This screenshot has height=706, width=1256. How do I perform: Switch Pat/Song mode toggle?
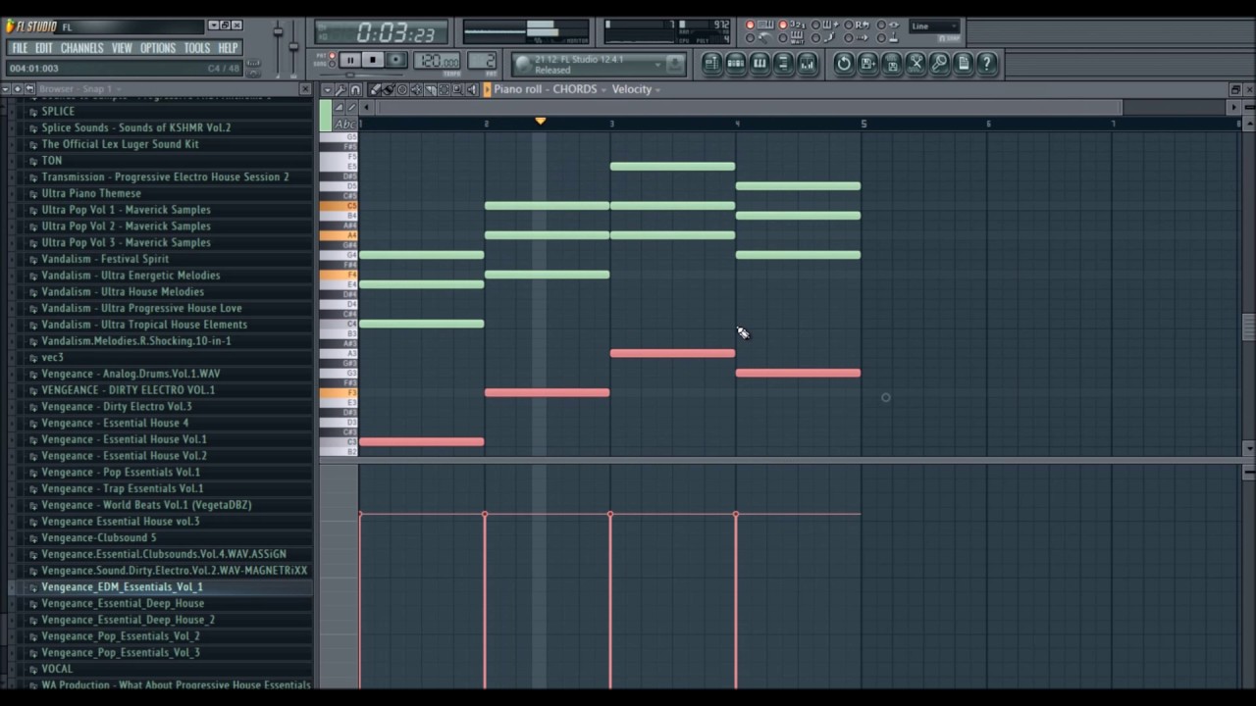point(332,60)
